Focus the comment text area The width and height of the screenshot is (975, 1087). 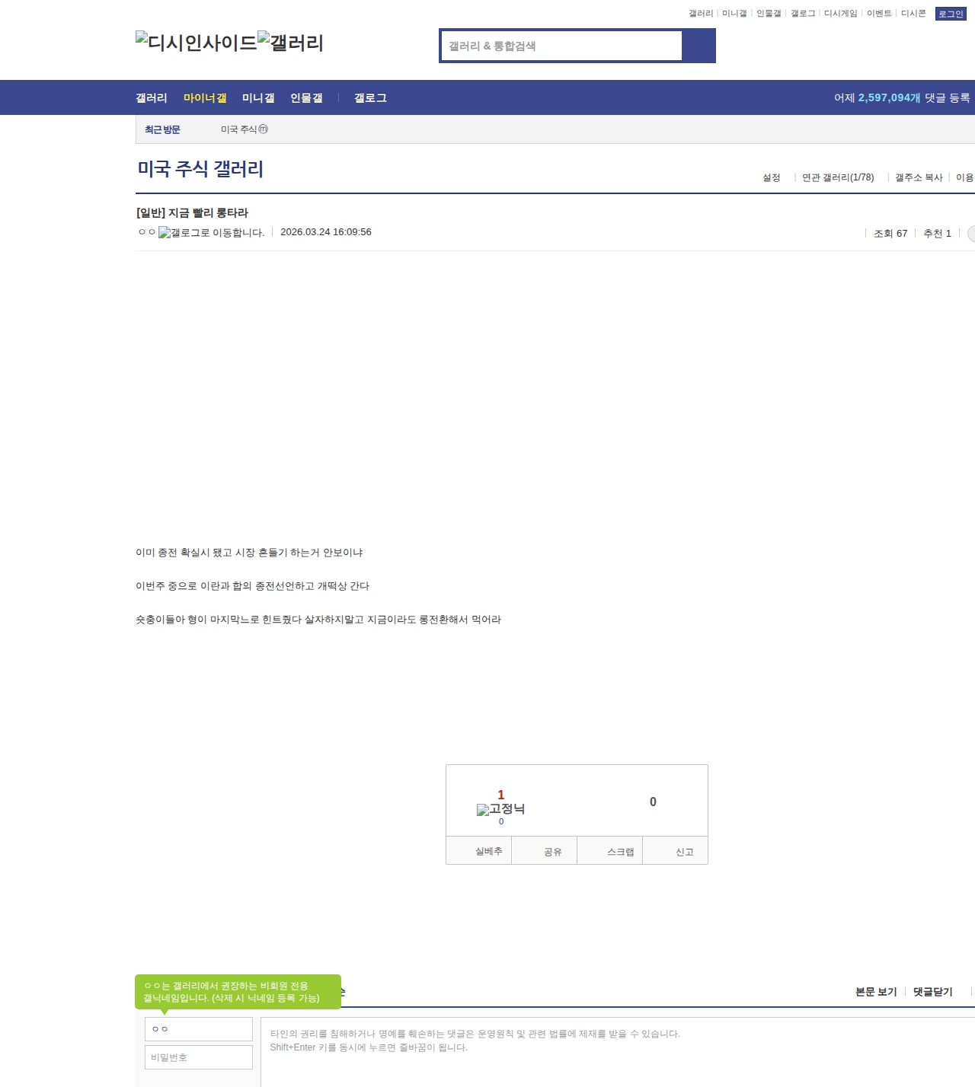point(618,1052)
